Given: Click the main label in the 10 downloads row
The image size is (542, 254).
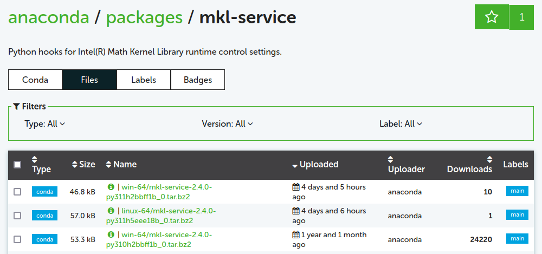Looking at the screenshot, I should (x=517, y=191).
